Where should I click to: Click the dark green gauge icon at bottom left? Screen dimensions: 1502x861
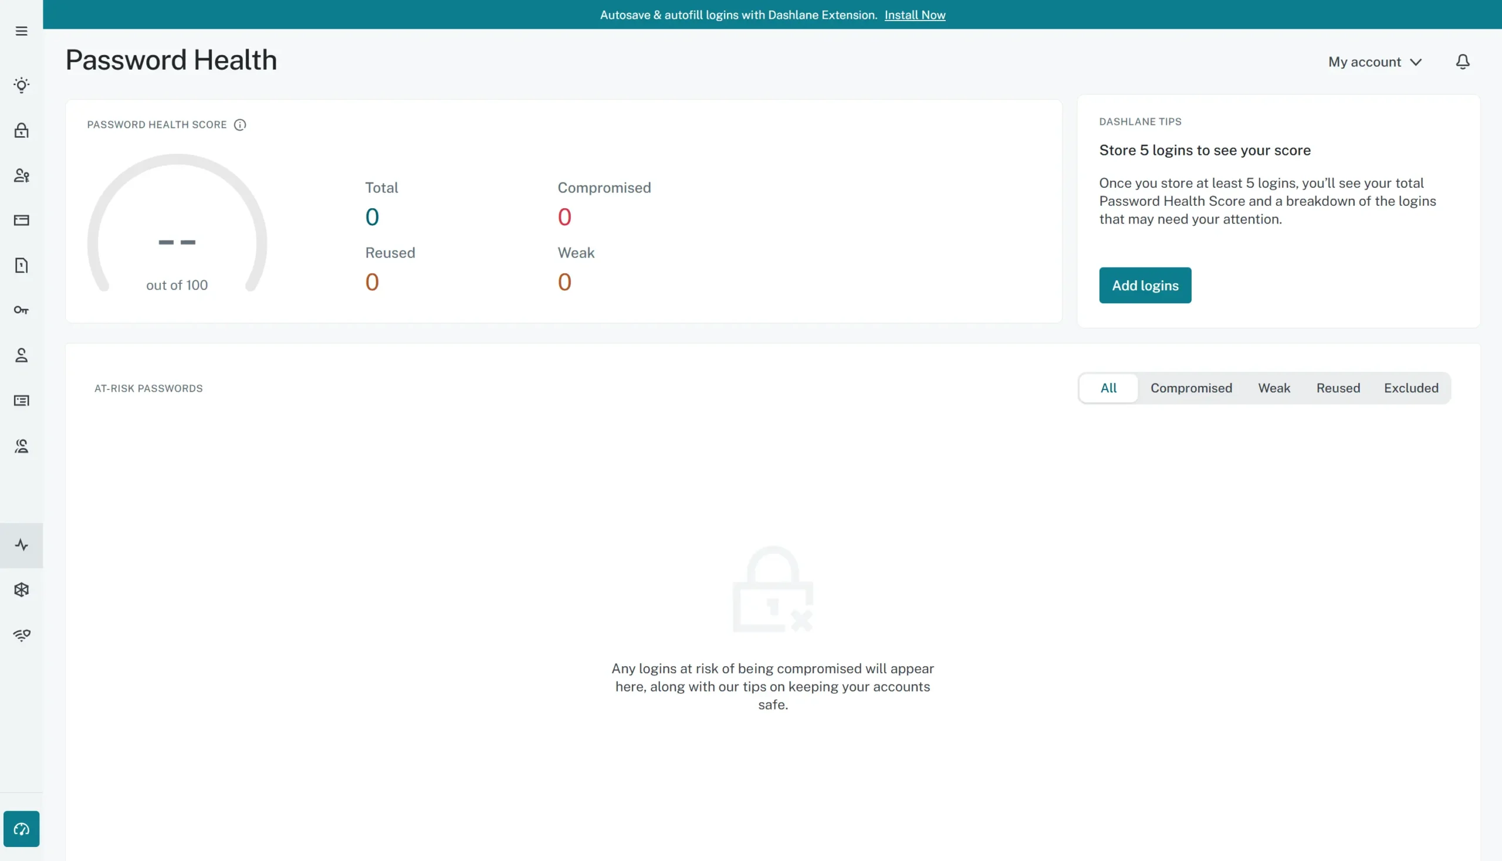22,829
